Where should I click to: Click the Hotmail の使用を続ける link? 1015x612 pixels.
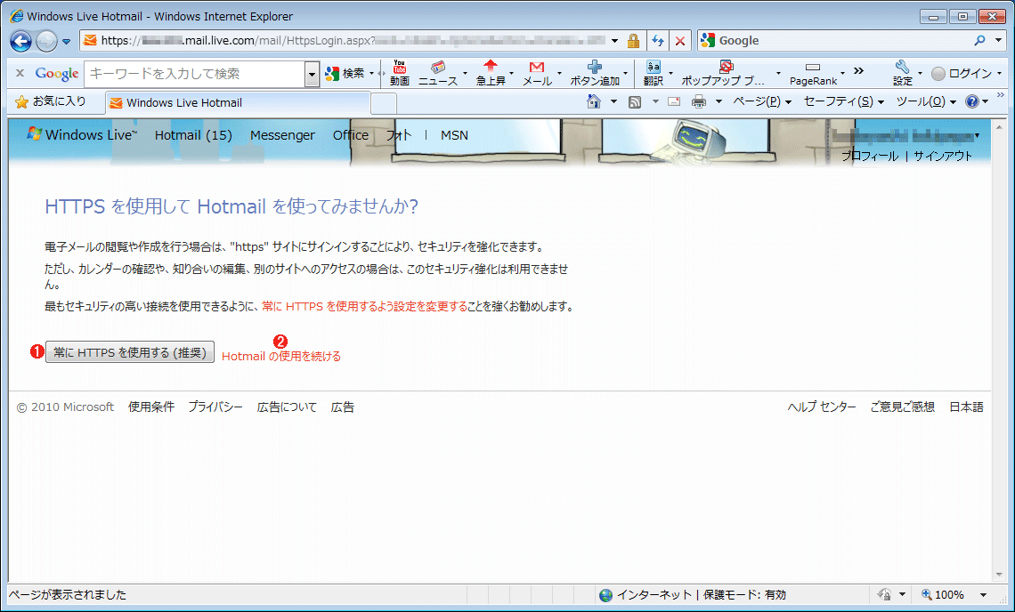[281, 356]
